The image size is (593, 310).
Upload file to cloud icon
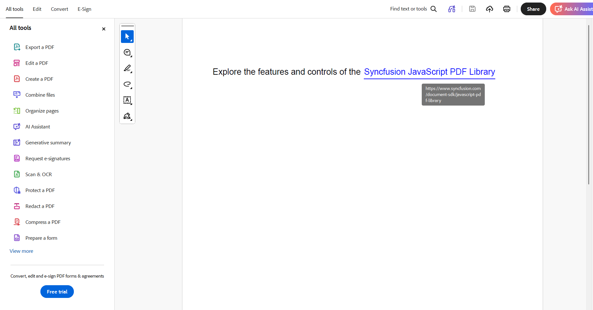point(490,9)
